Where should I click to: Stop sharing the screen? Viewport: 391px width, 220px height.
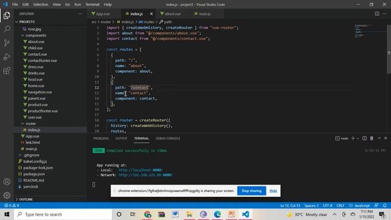coord(251,191)
